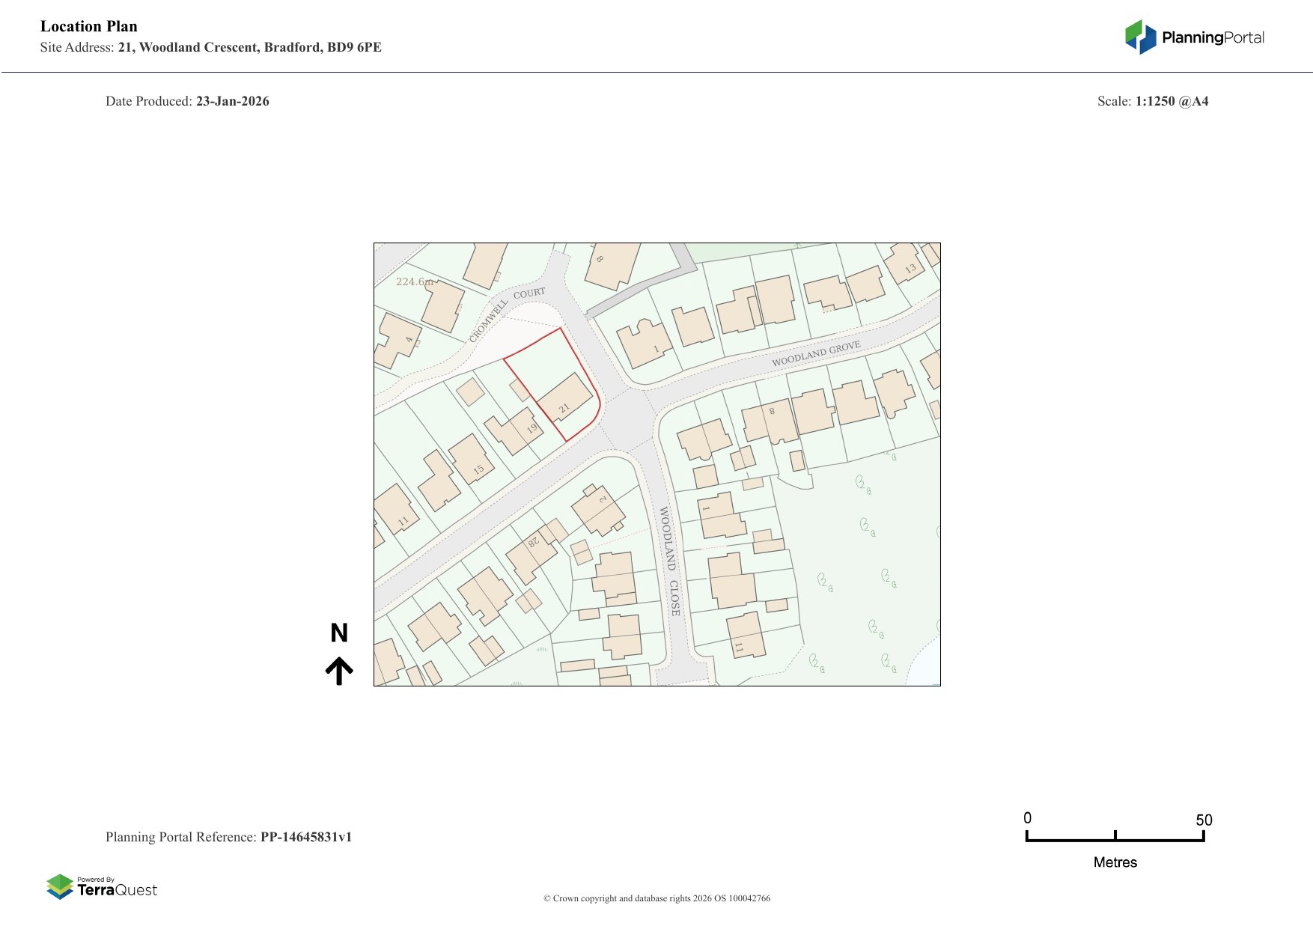Click the scale bar line
This screenshot has width=1313, height=929.
pyautogui.click(x=1115, y=840)
